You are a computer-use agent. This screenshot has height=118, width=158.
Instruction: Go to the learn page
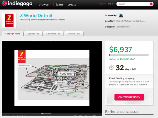click(x=59, y=4)
